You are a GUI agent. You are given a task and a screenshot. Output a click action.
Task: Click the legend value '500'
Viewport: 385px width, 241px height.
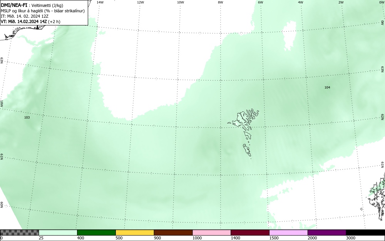(x=119, y=238)
